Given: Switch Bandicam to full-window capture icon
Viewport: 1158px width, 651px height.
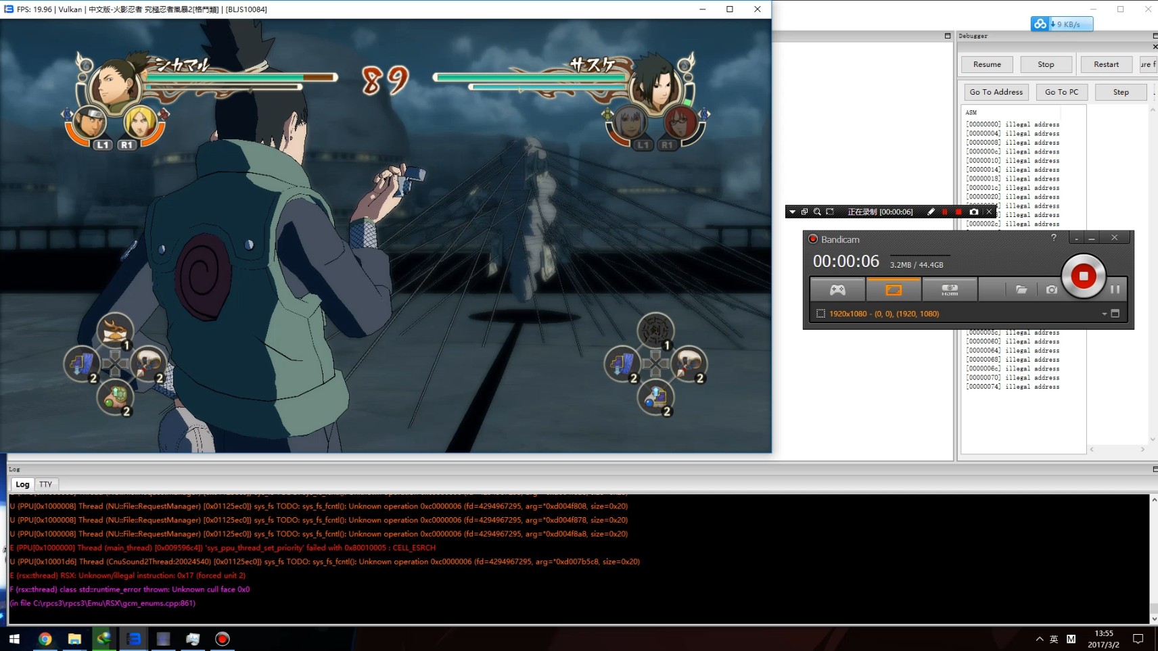Looking at the screenshot, I should click(1115, 314).
